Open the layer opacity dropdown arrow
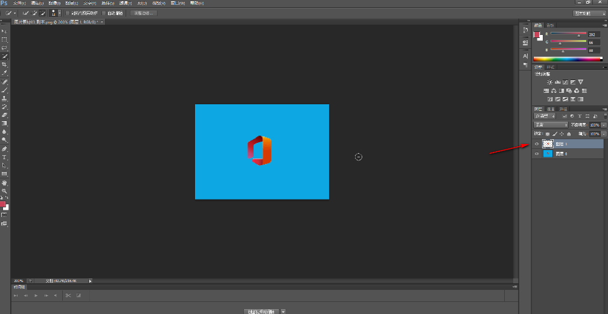Image resolution: width=608 pixels, height=314 pixels. point(604,125)
